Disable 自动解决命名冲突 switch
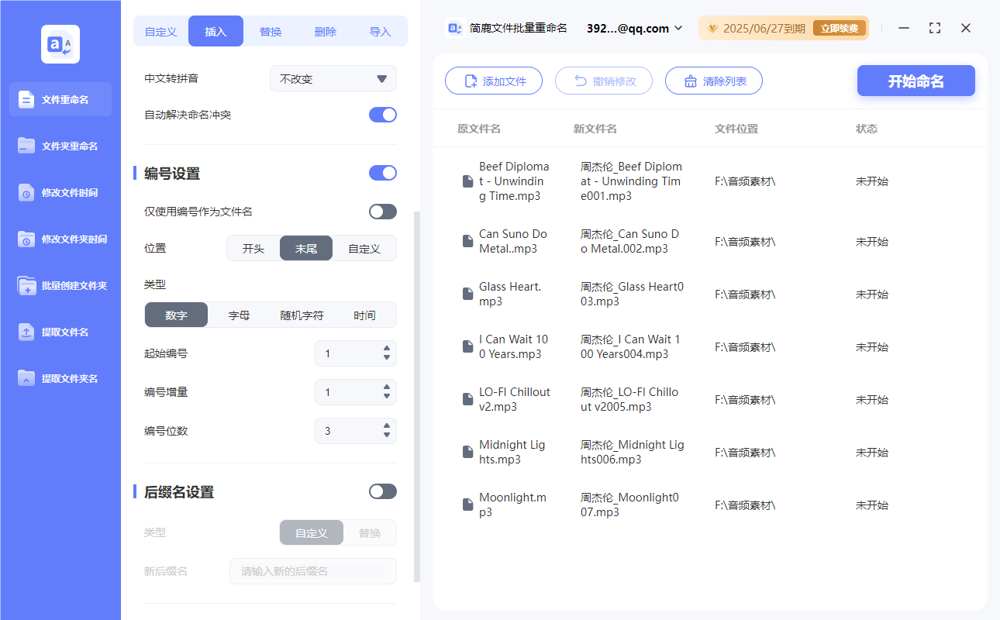Viewport: 1000px width, 620px height. pos(382,114)
